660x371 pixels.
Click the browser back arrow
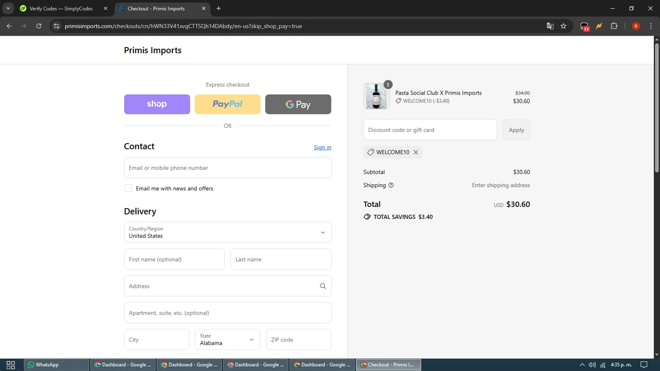9,26
